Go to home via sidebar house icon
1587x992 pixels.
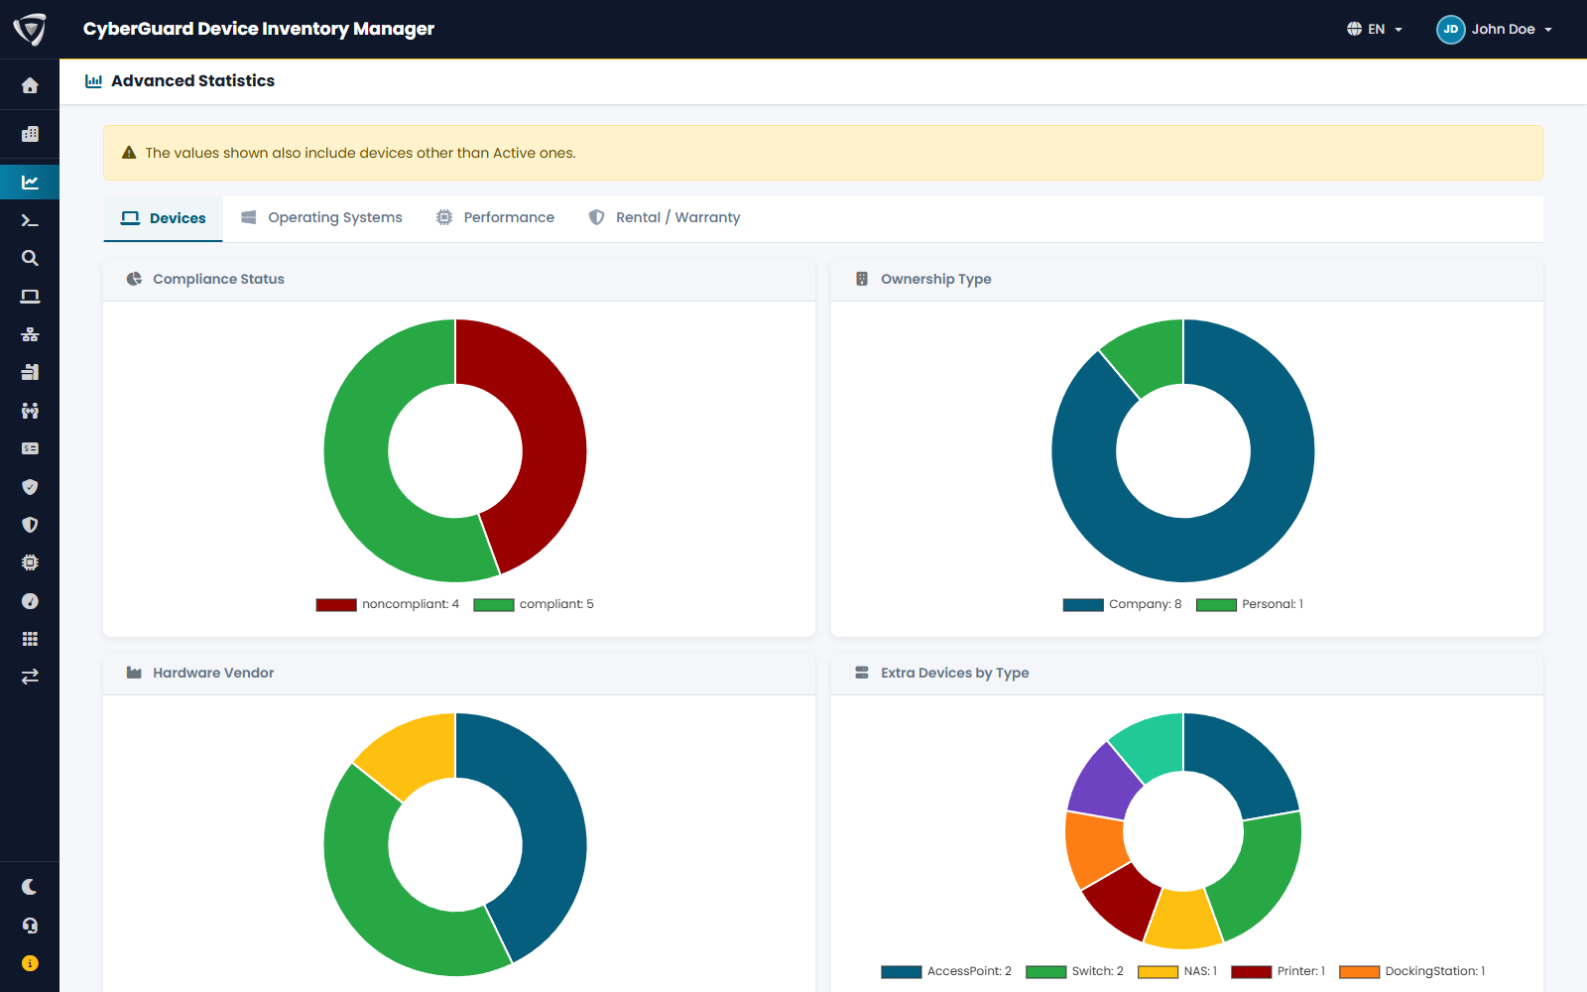tap(30, 86)
